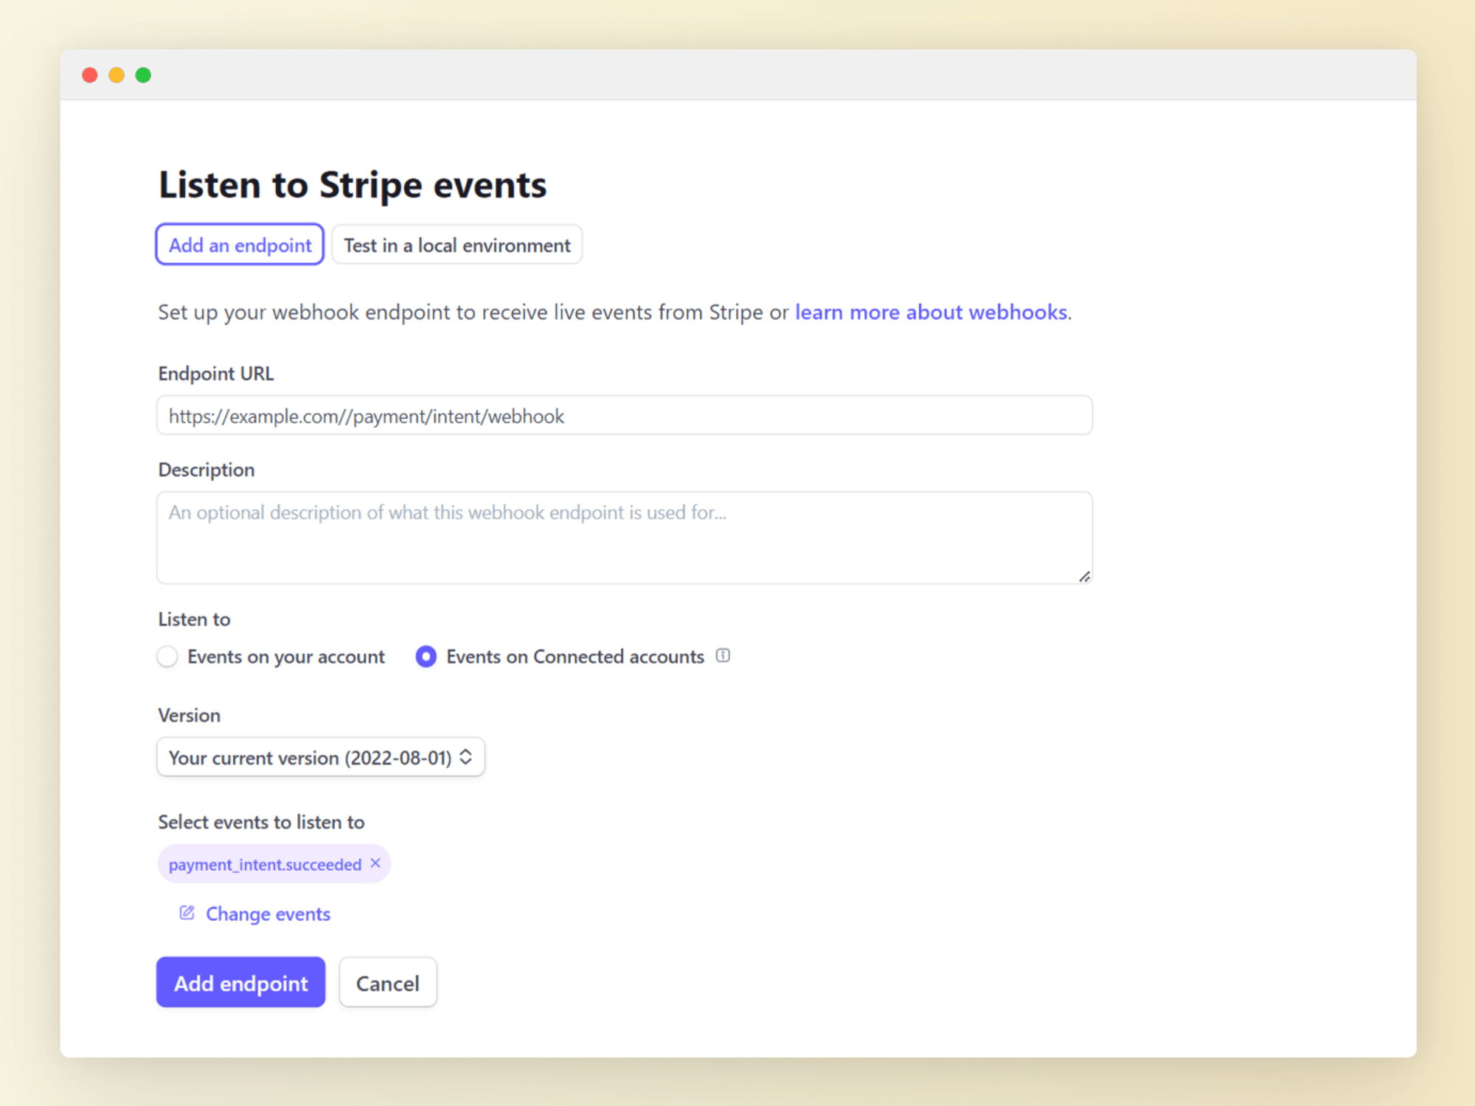1475x1106 pixels.
Task: Click the resize handle on the Description box
Action: pyautogui.click(x=1084, y=578)
